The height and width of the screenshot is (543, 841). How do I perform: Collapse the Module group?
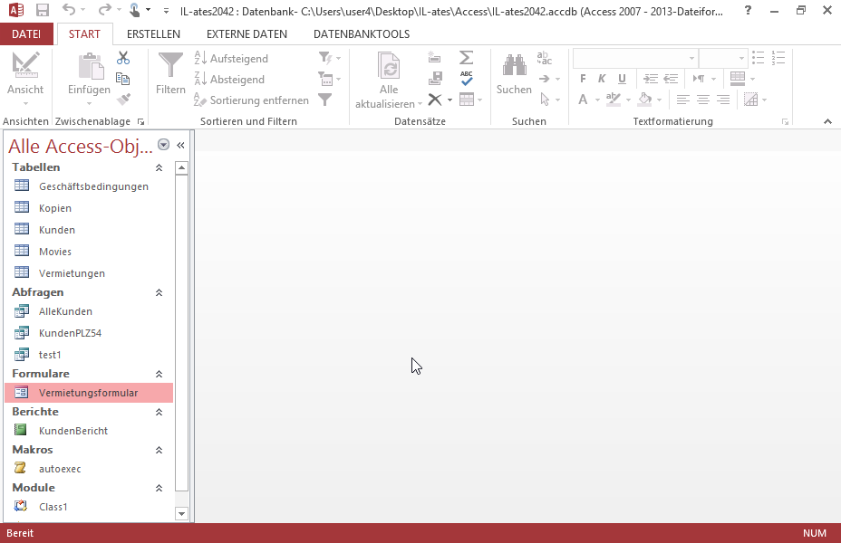pyautogui.click(x=159, y=488)
